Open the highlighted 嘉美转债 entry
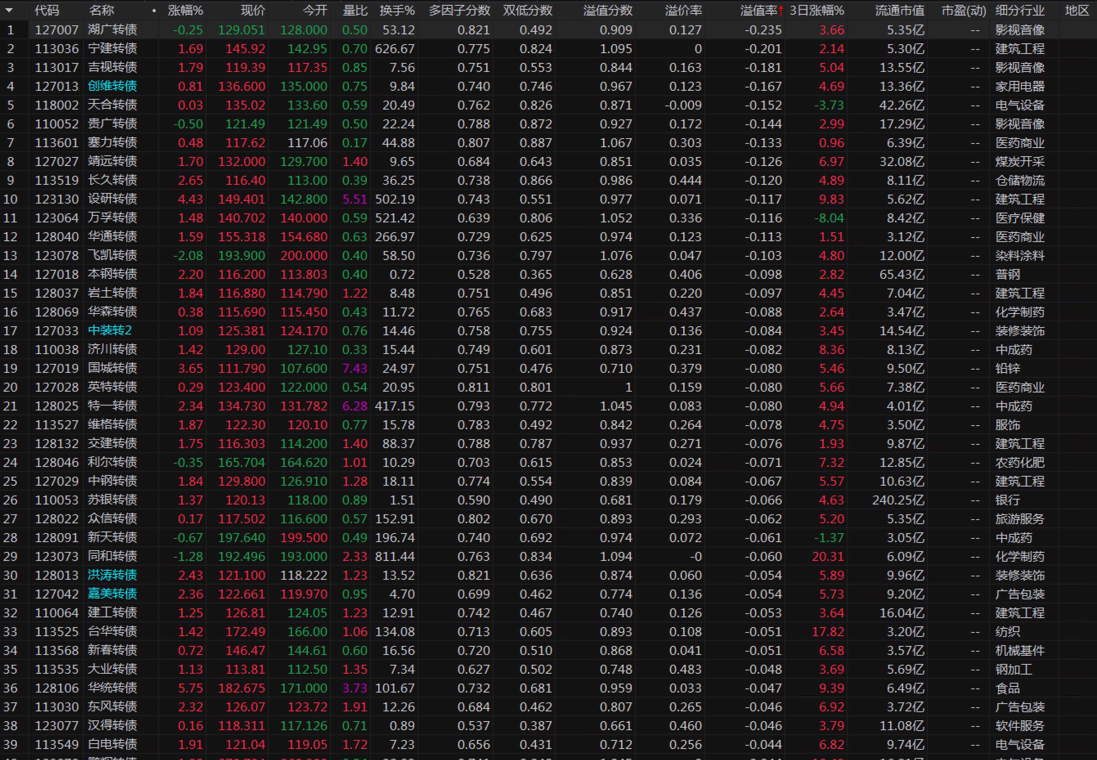This screenshot has width=1097, height=760. pos(112,594)
